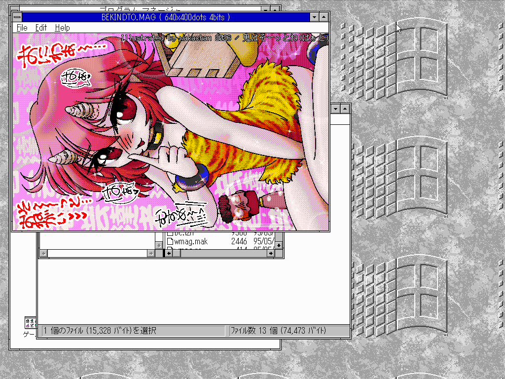Click the displayed MAG illustration in the viewer
Screen dimensions: 505x379
pos(170,132)
